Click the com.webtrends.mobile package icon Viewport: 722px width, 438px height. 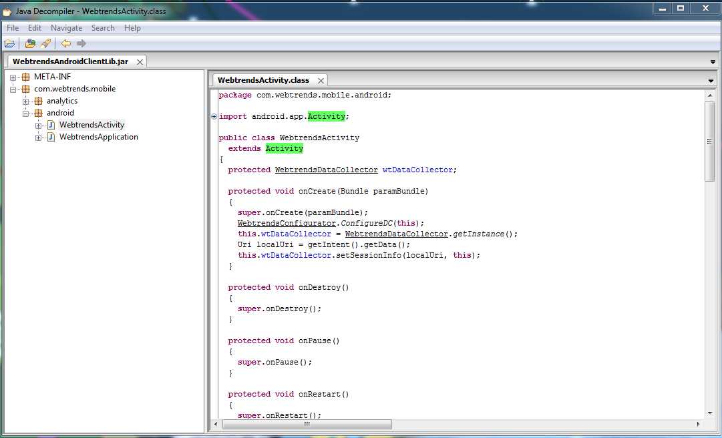coord(26,89)
